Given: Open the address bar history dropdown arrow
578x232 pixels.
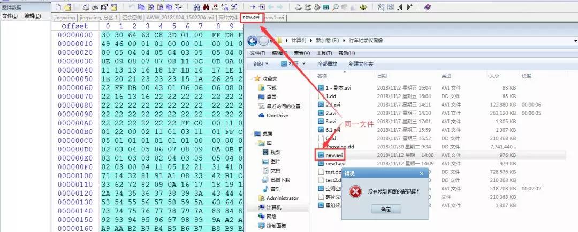Looking at the screenshot, I should [x=575, y=41].
